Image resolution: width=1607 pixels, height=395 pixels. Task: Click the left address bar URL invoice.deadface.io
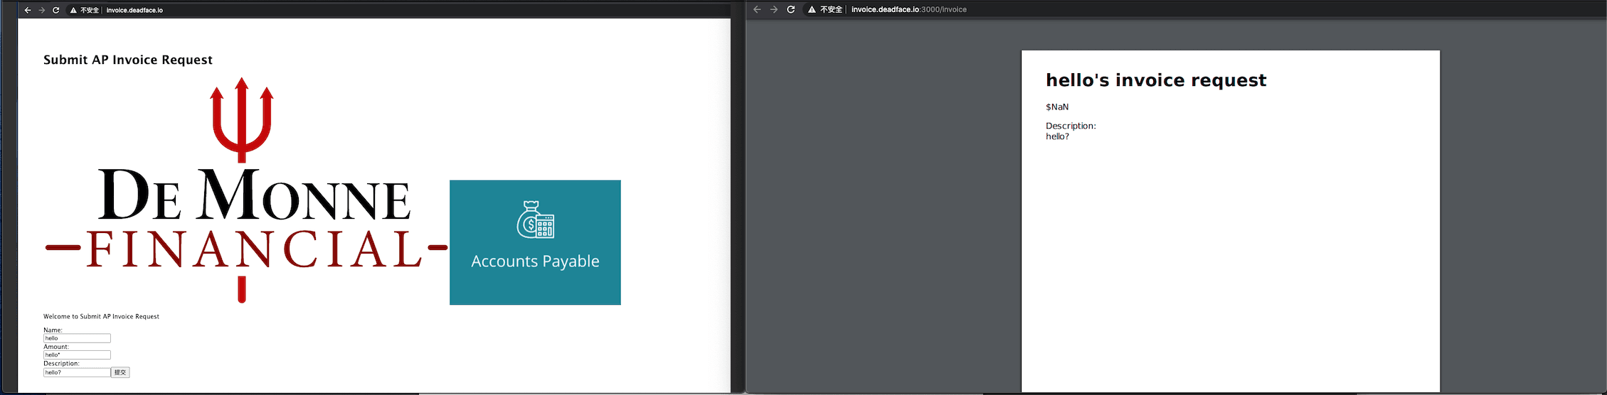134,11
